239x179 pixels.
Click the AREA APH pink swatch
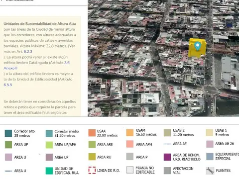pos(129,144)
